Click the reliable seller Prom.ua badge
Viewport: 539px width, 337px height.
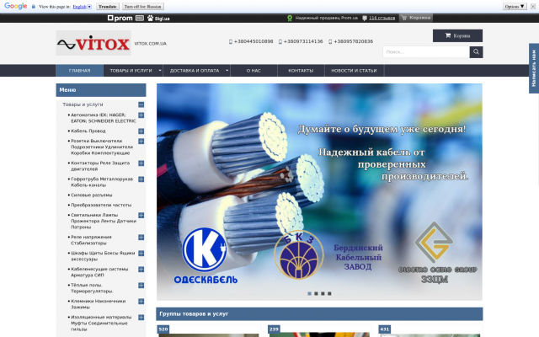[x=323, y=18]
